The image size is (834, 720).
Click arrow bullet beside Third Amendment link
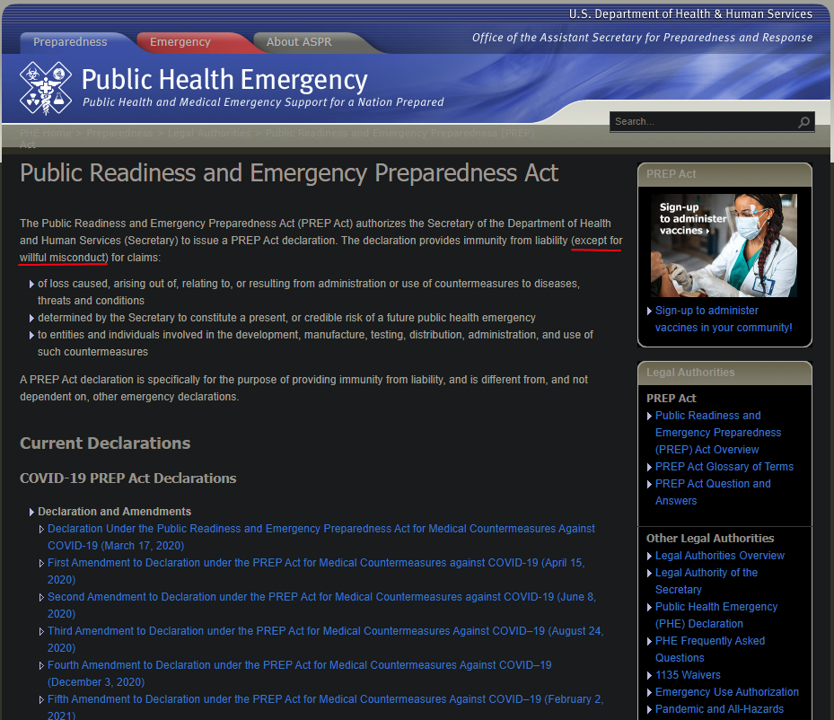pyautogui.click(x=41, y=631)
